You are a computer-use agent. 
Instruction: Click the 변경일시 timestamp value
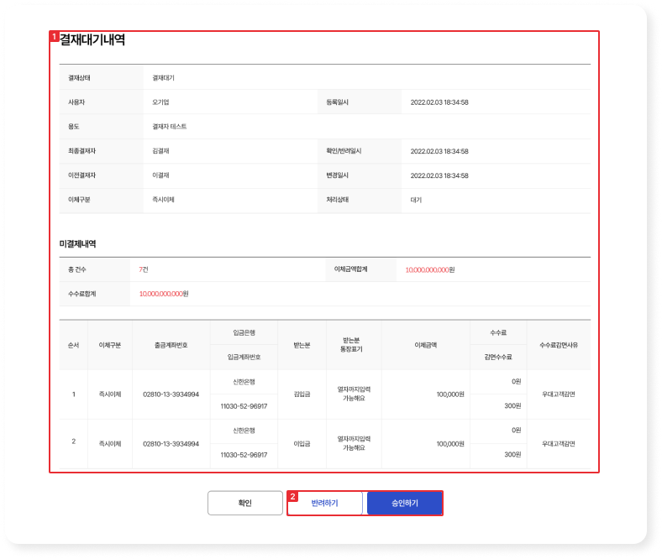click(x=439, y=175)
